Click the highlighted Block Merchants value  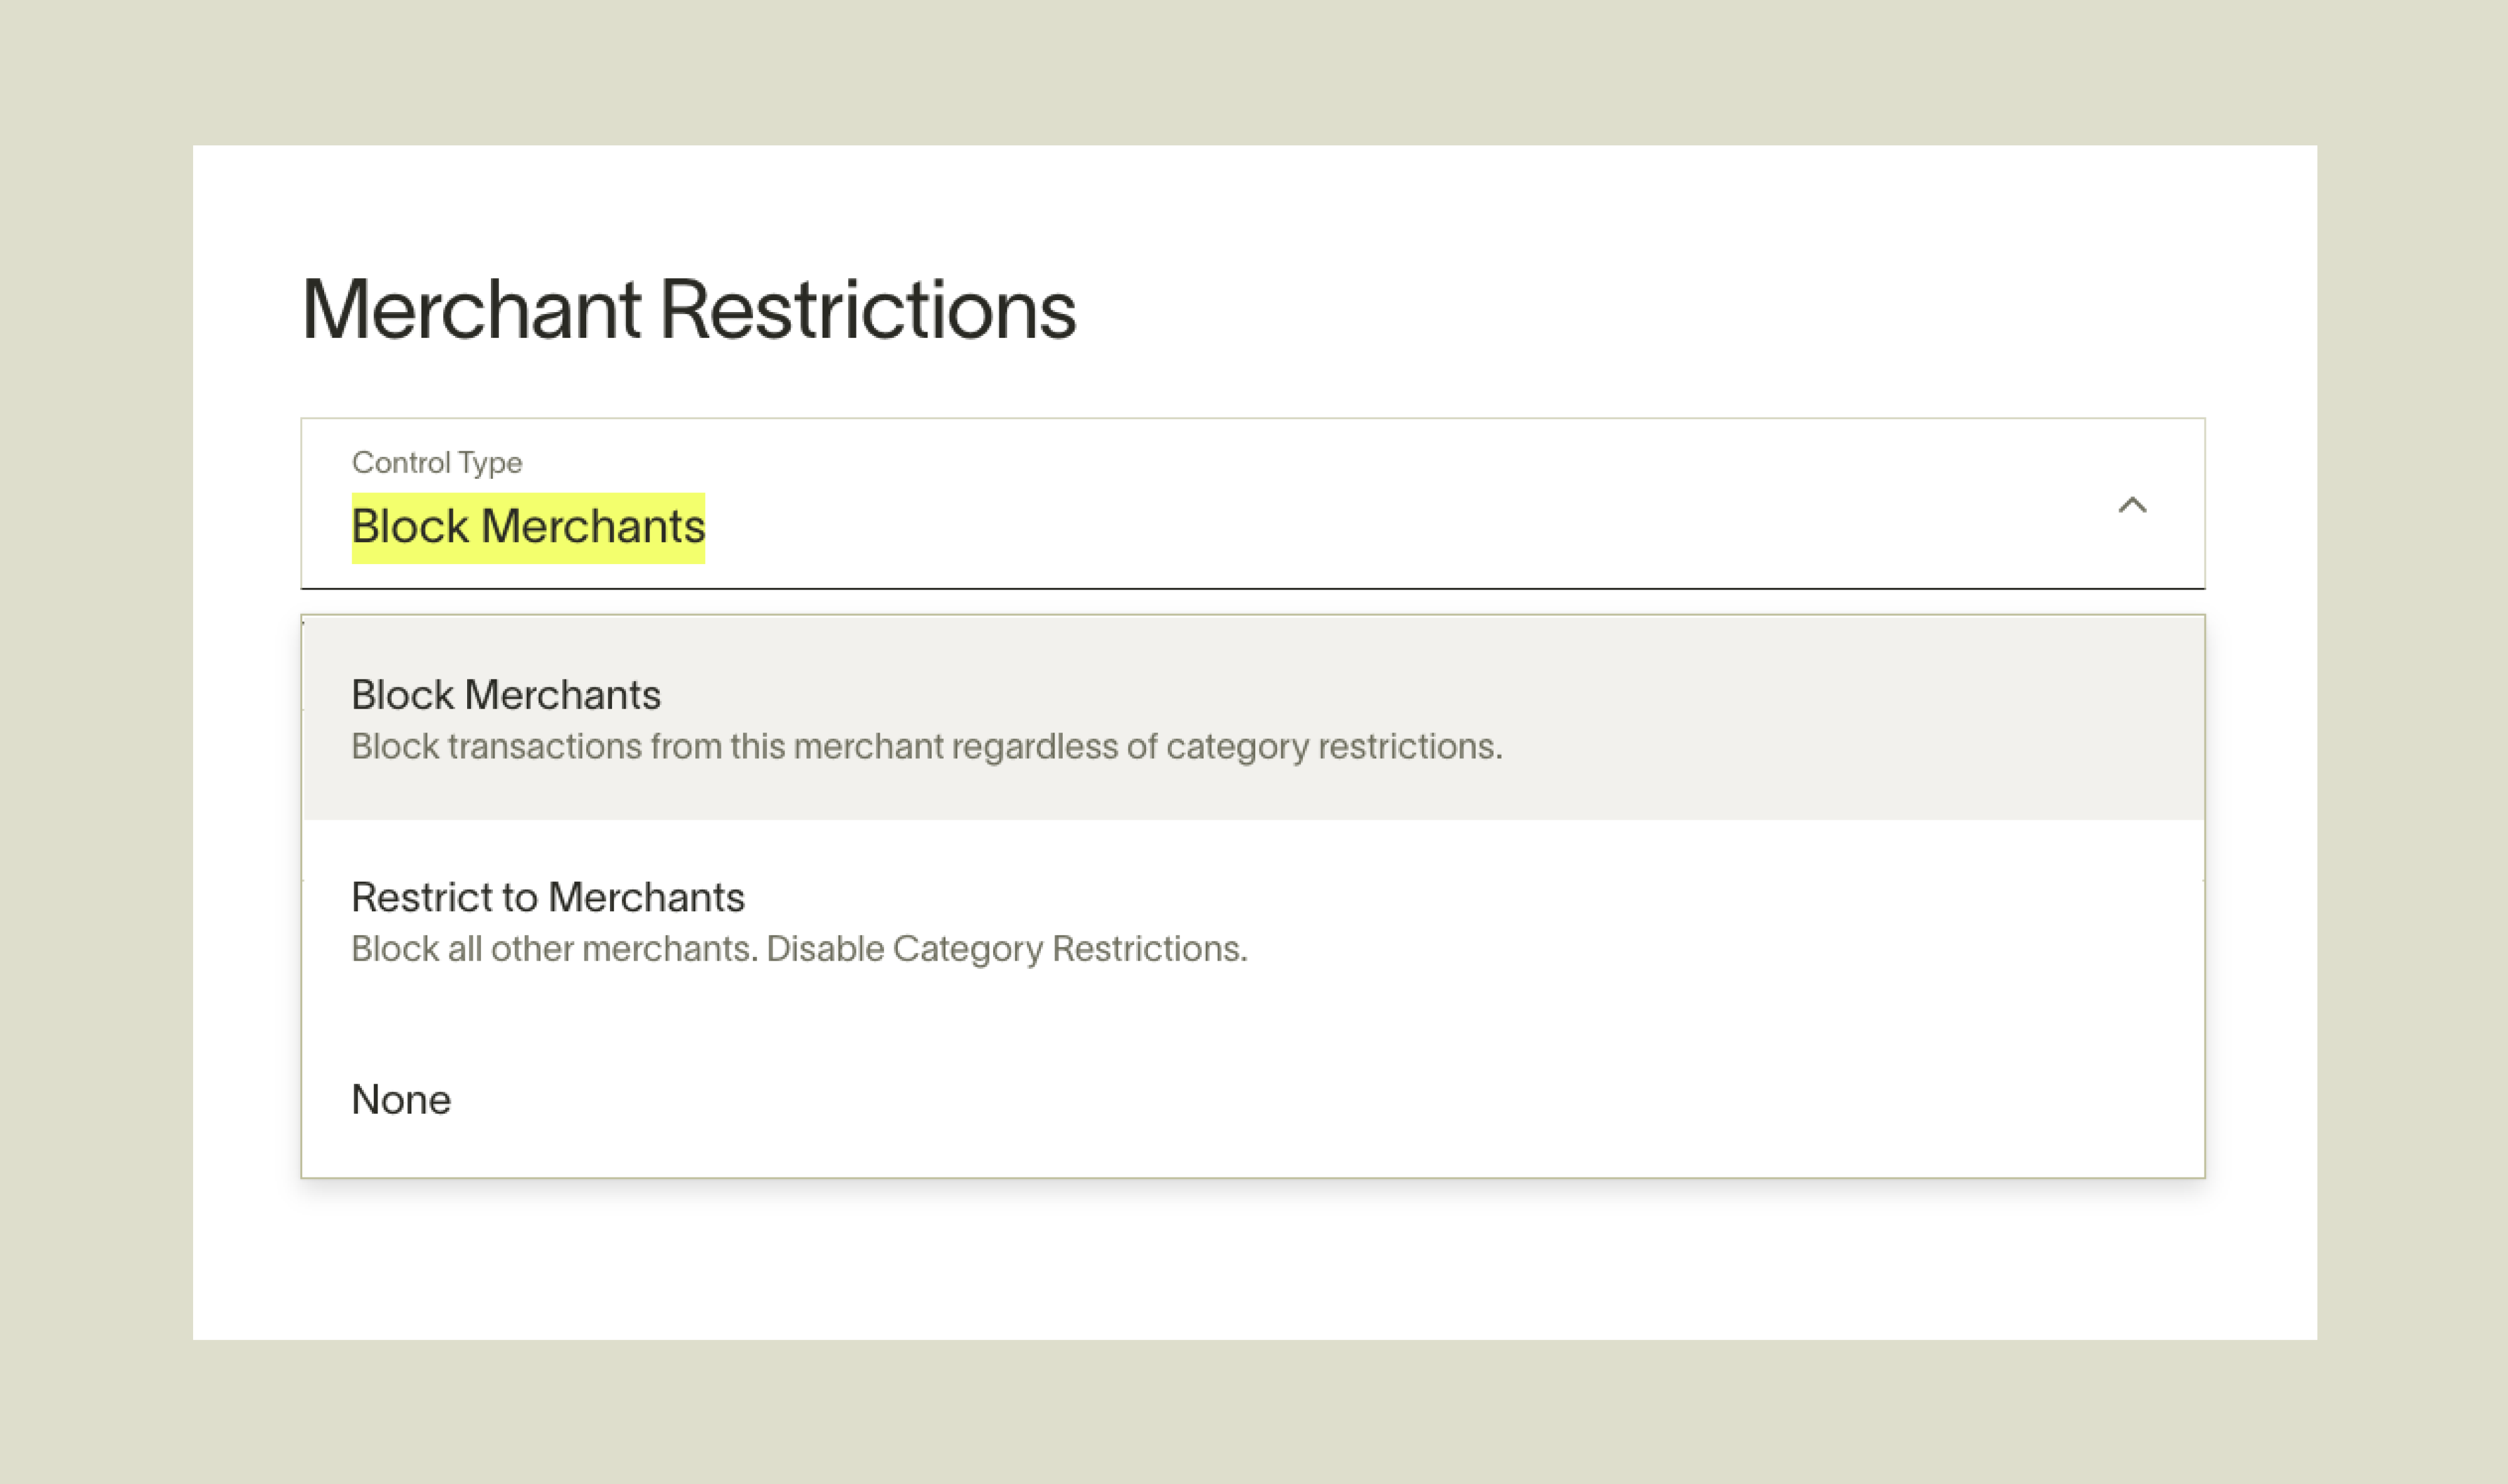(x=528, y=526)
